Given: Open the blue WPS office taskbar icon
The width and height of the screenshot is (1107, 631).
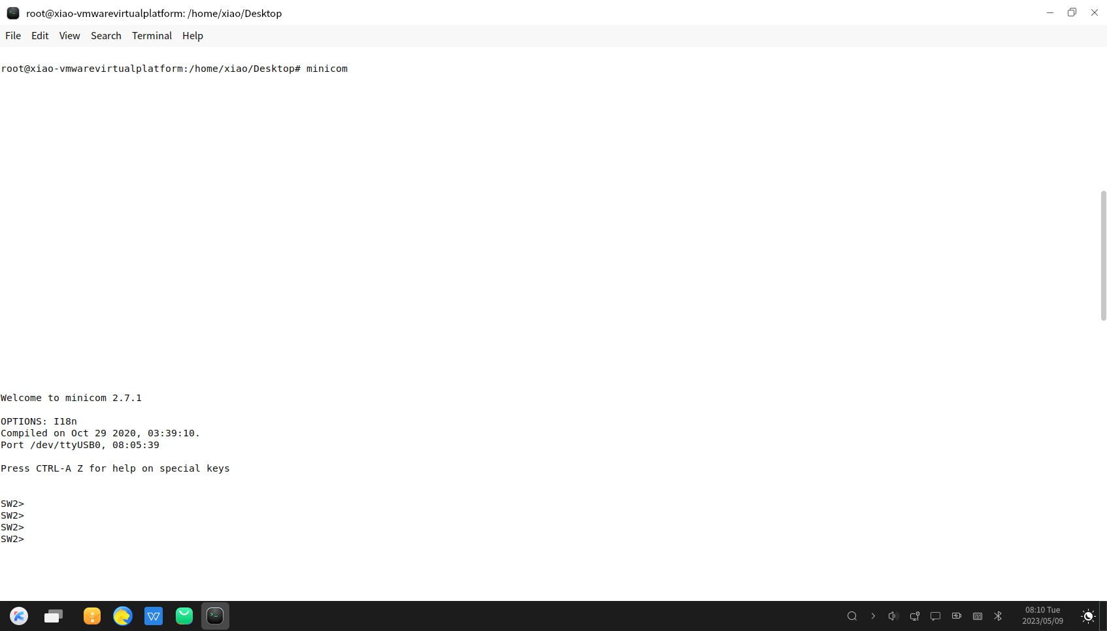Looking at the screenshot, I should click(154, 616).
